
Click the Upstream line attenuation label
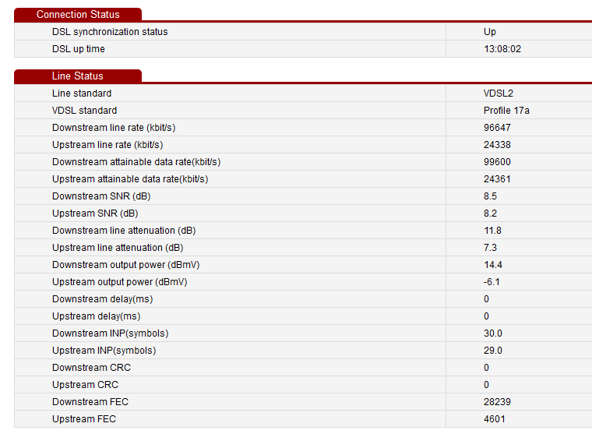[118, 248]
